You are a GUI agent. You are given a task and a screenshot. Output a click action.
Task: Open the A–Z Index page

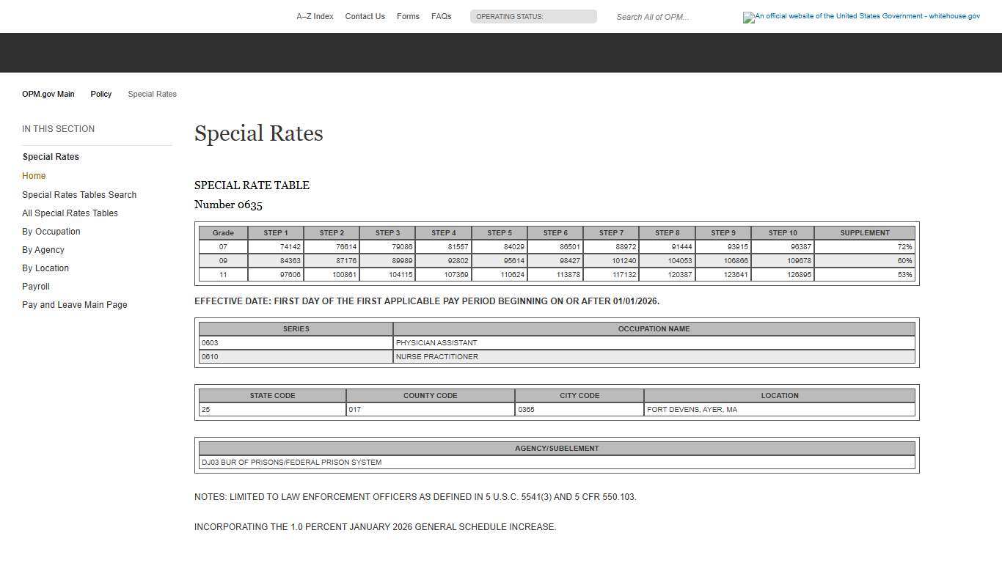click(315, 16)
